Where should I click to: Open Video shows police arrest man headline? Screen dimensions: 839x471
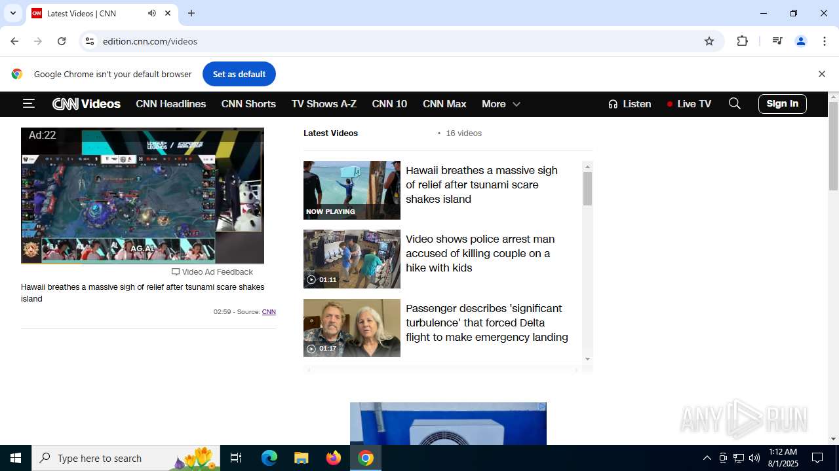coord(480,253)
